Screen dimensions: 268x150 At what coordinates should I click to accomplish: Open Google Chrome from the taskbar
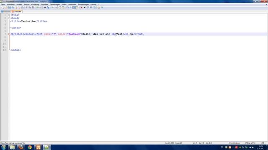[x=30, y=147]
